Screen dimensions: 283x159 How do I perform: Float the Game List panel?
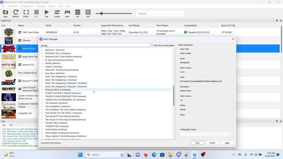tap(277, 21)
